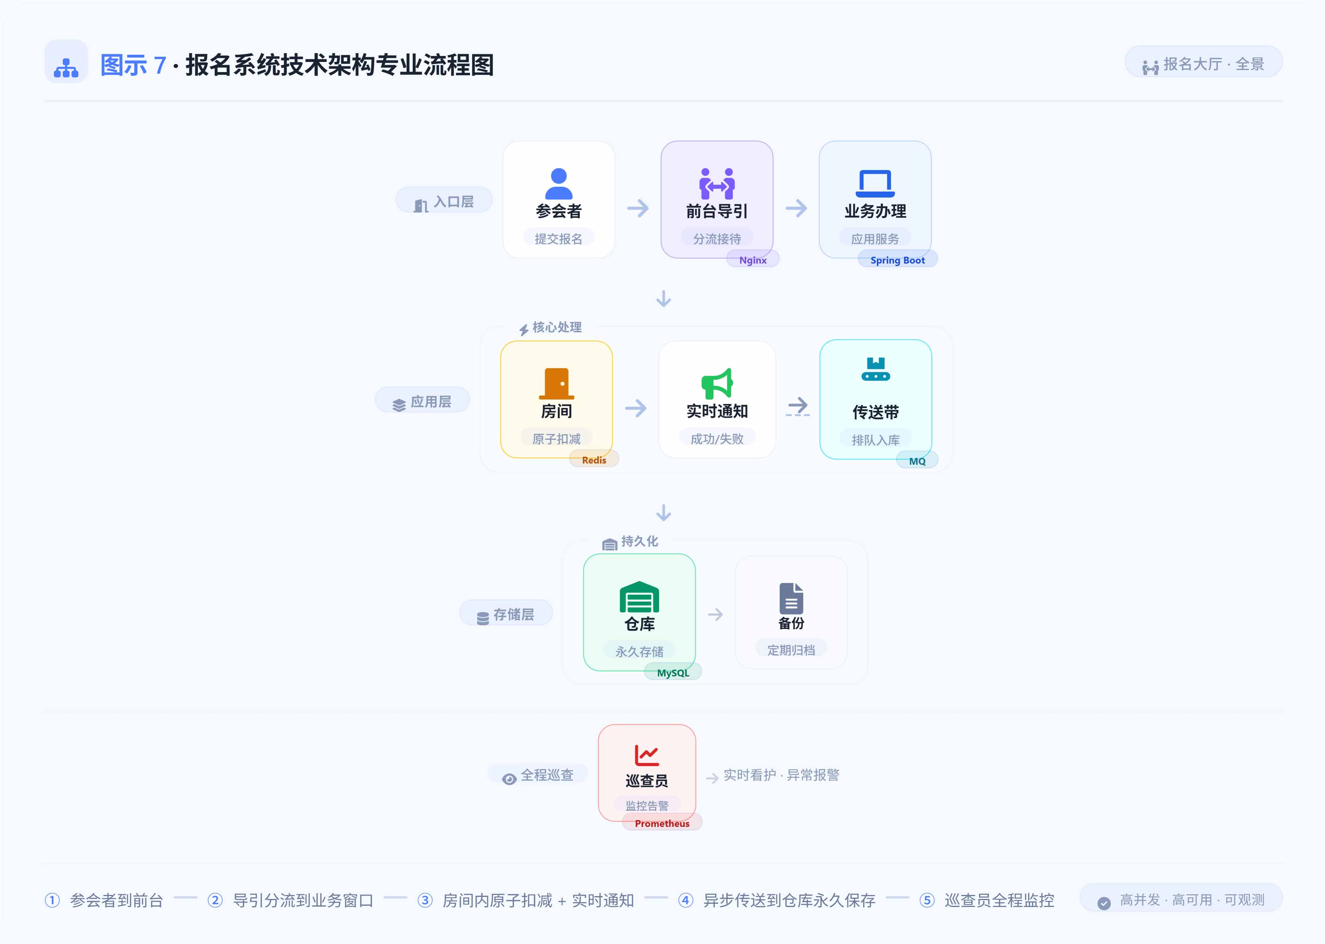Click the 图示 7 heading text

point(133,64)
